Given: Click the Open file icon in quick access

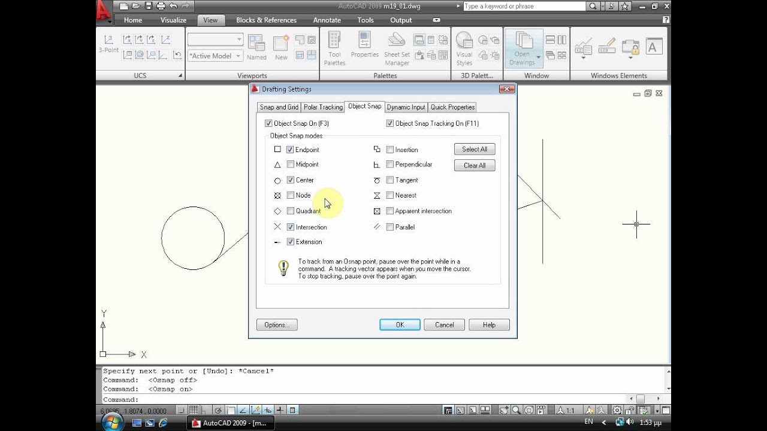Looking at the screenshot, I should click(137, 6).
